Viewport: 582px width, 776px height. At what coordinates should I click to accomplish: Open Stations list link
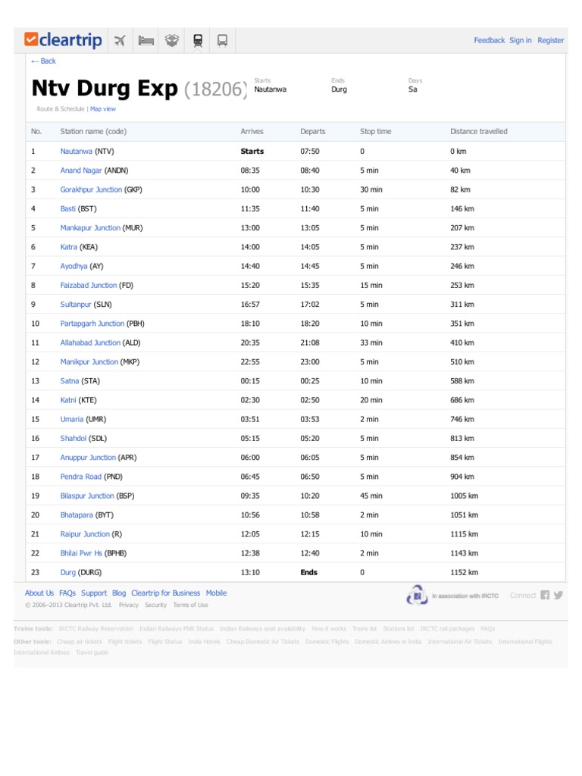(399, 628)
